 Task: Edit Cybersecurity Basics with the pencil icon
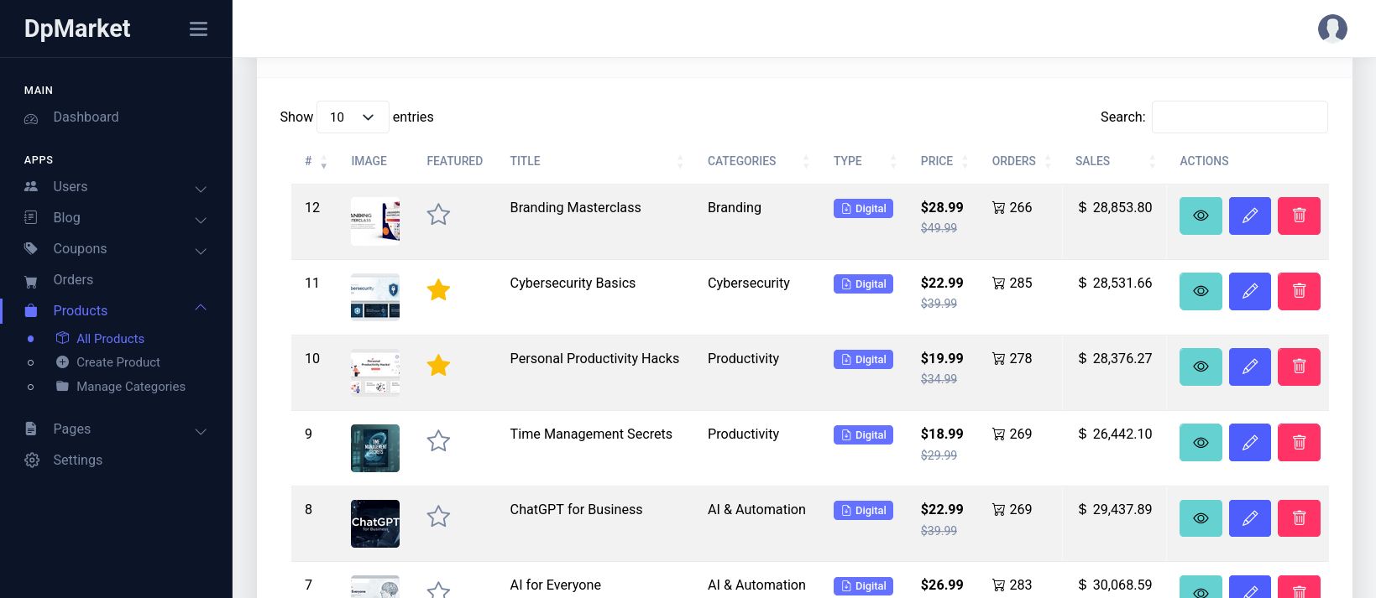[1249, 291]
